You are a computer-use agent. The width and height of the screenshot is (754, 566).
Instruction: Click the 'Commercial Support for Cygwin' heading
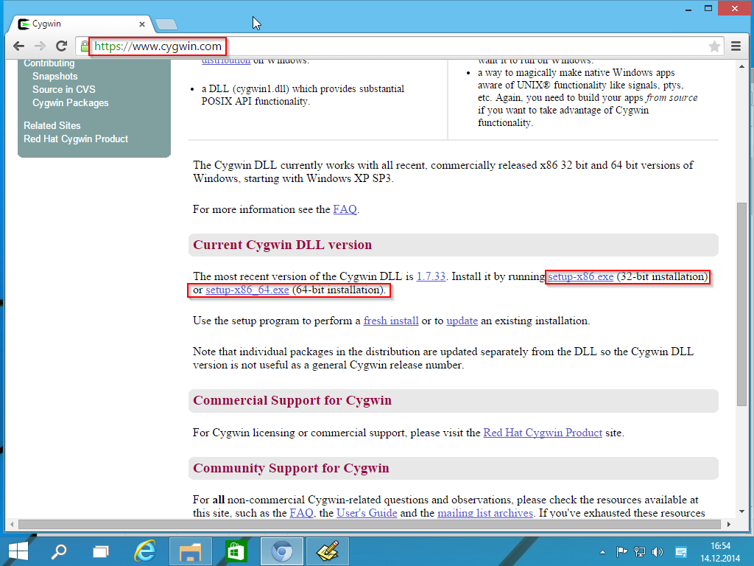click(292, 400)
